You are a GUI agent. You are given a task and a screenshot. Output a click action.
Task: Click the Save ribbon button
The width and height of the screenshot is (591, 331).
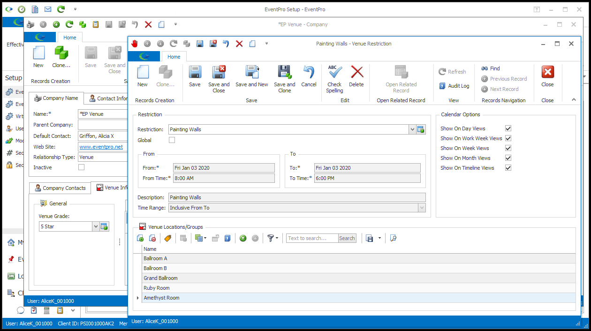[x=195, y=76]
